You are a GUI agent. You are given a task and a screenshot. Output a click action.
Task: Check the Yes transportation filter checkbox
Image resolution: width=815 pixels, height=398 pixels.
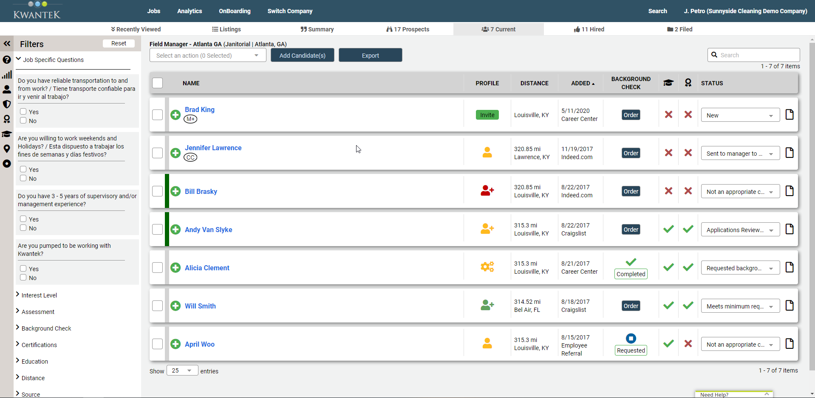coord(23,111)
